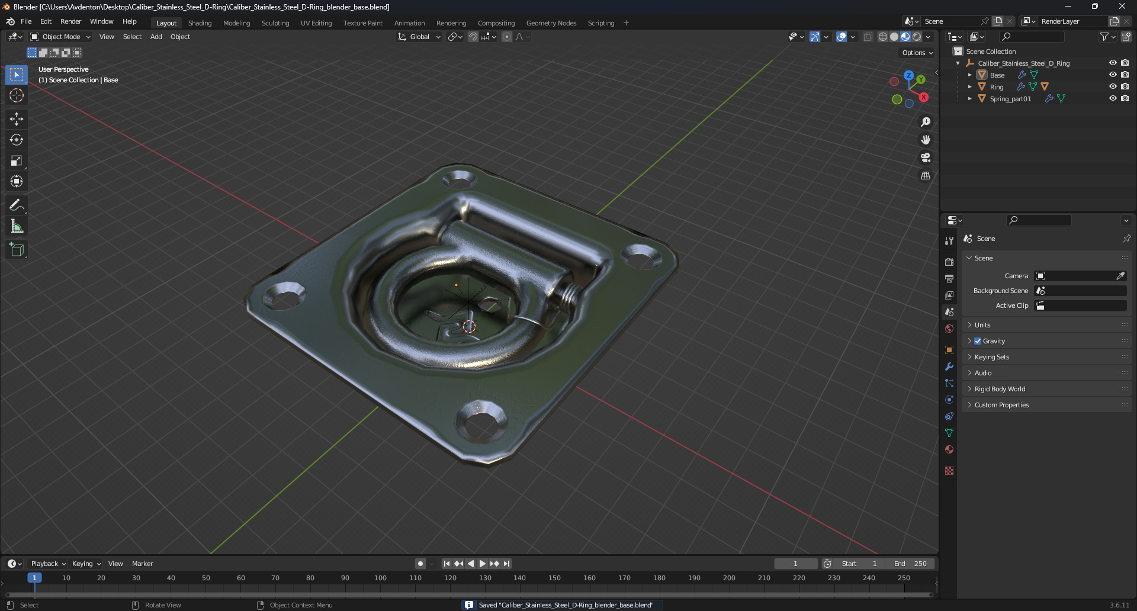The height and width of the screenshot is (611, 1137).
Task: Open the Physics properties tab
Action: point(949,400)
